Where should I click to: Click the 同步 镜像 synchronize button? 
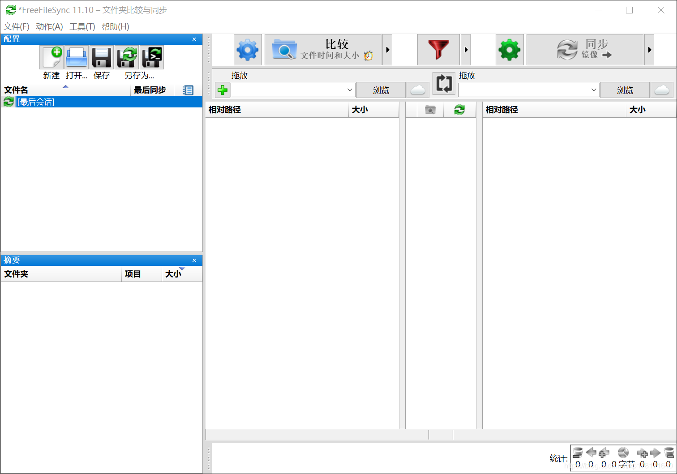click(585, 50)
